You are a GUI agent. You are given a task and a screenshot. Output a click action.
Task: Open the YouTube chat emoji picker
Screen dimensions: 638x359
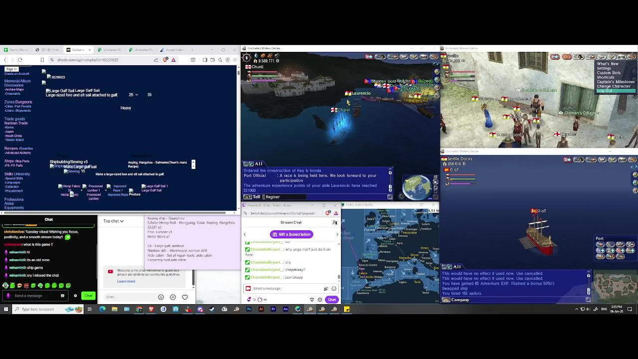pyautogui.click(x=161, y=297)
